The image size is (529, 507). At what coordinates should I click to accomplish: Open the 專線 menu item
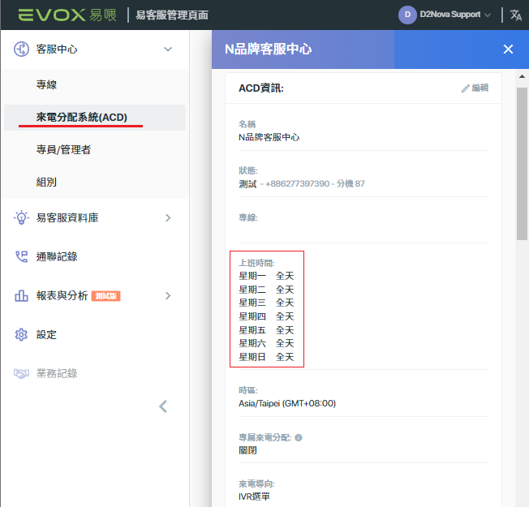46,84
